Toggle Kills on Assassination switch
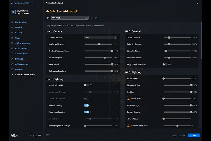This screenshot has width=211, height=141. pos(86,99)
